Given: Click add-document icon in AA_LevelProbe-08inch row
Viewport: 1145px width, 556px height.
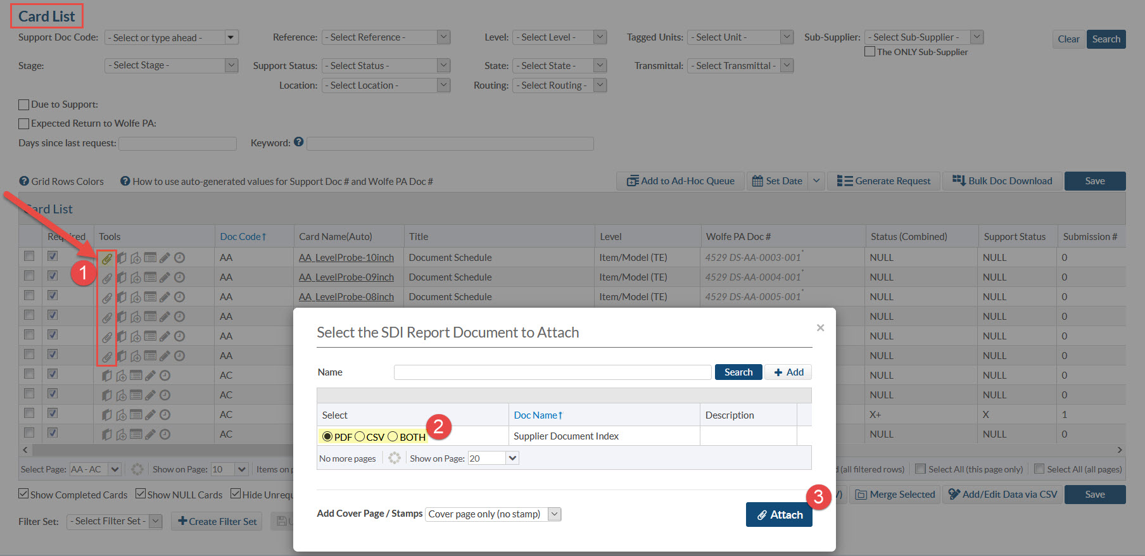Looking at the screenshot, I should point(136,298).
